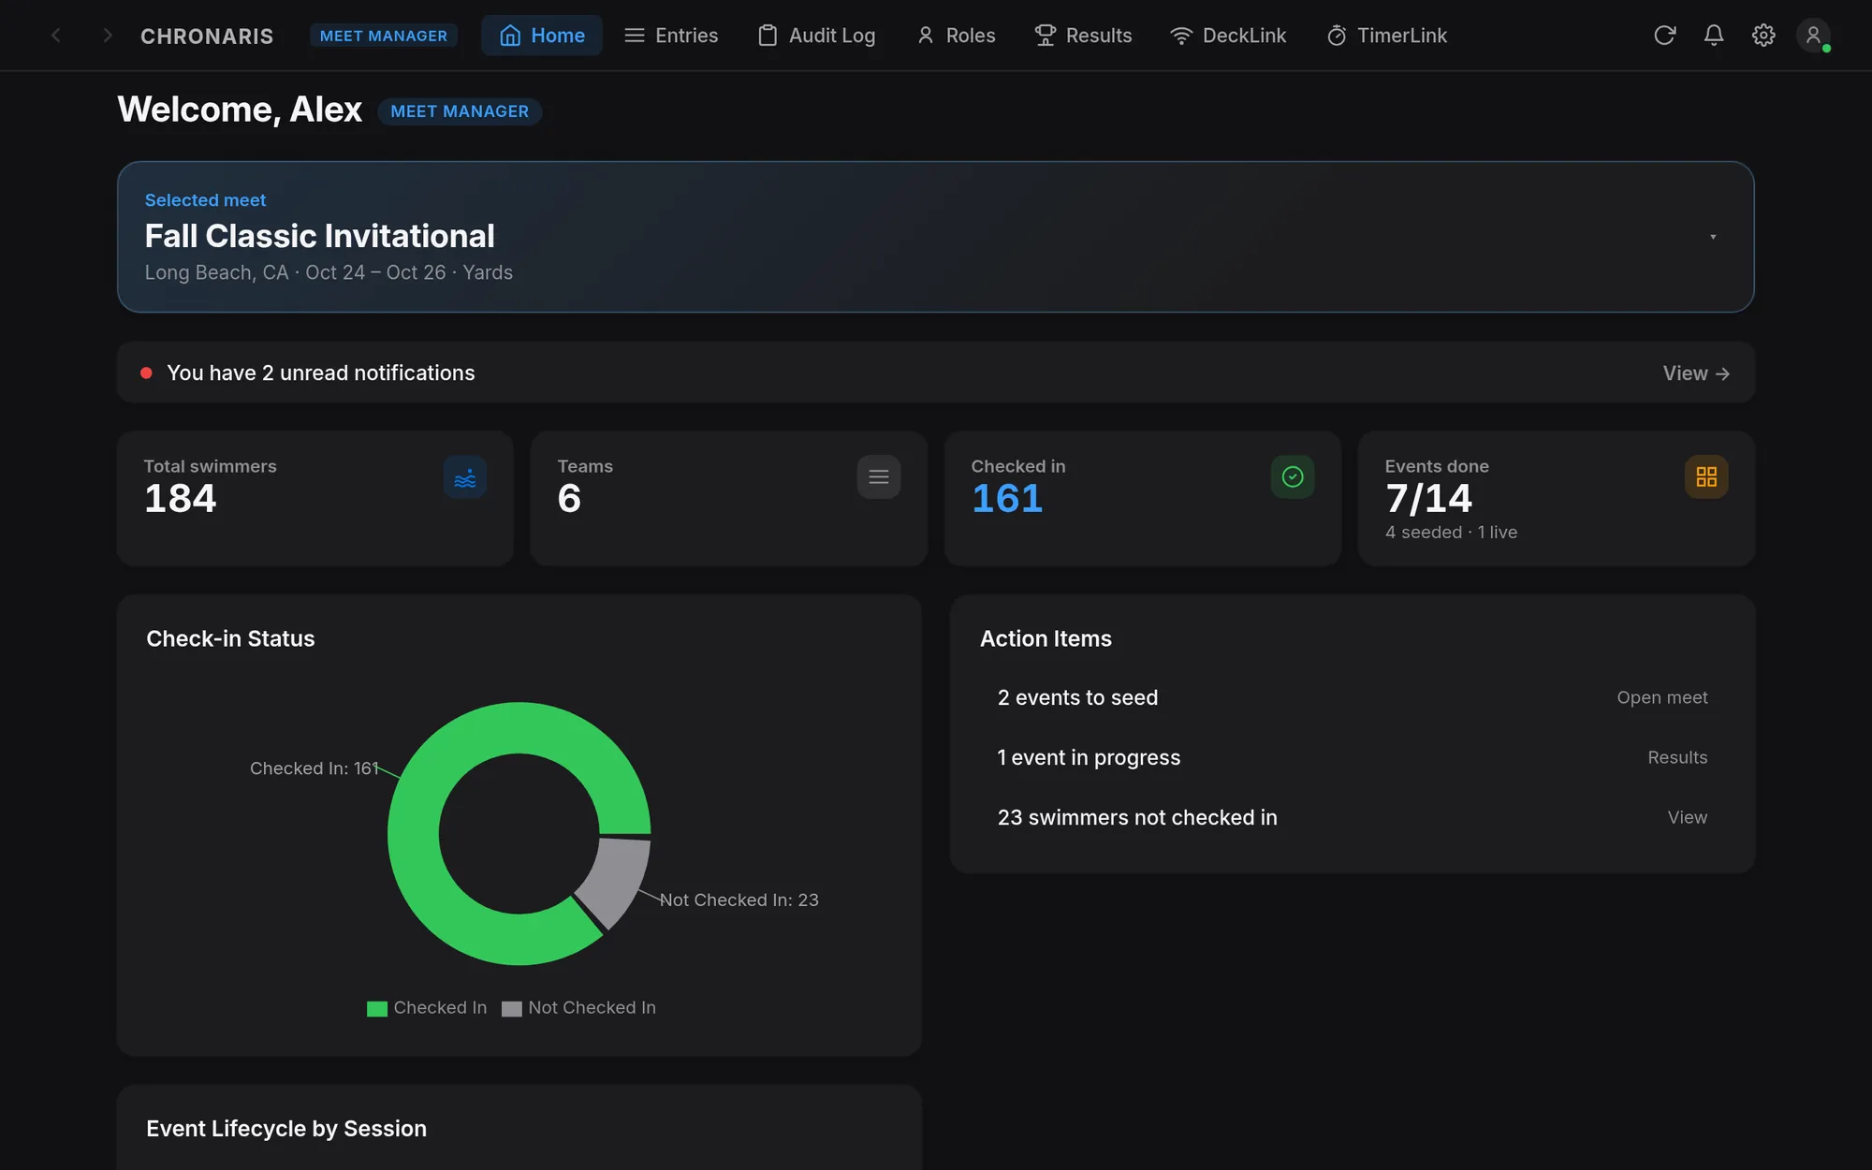
Task: Click the 'Long Beach, CA · Oct 24 – Oct 26' subtitle
Action: pos(329,272)
